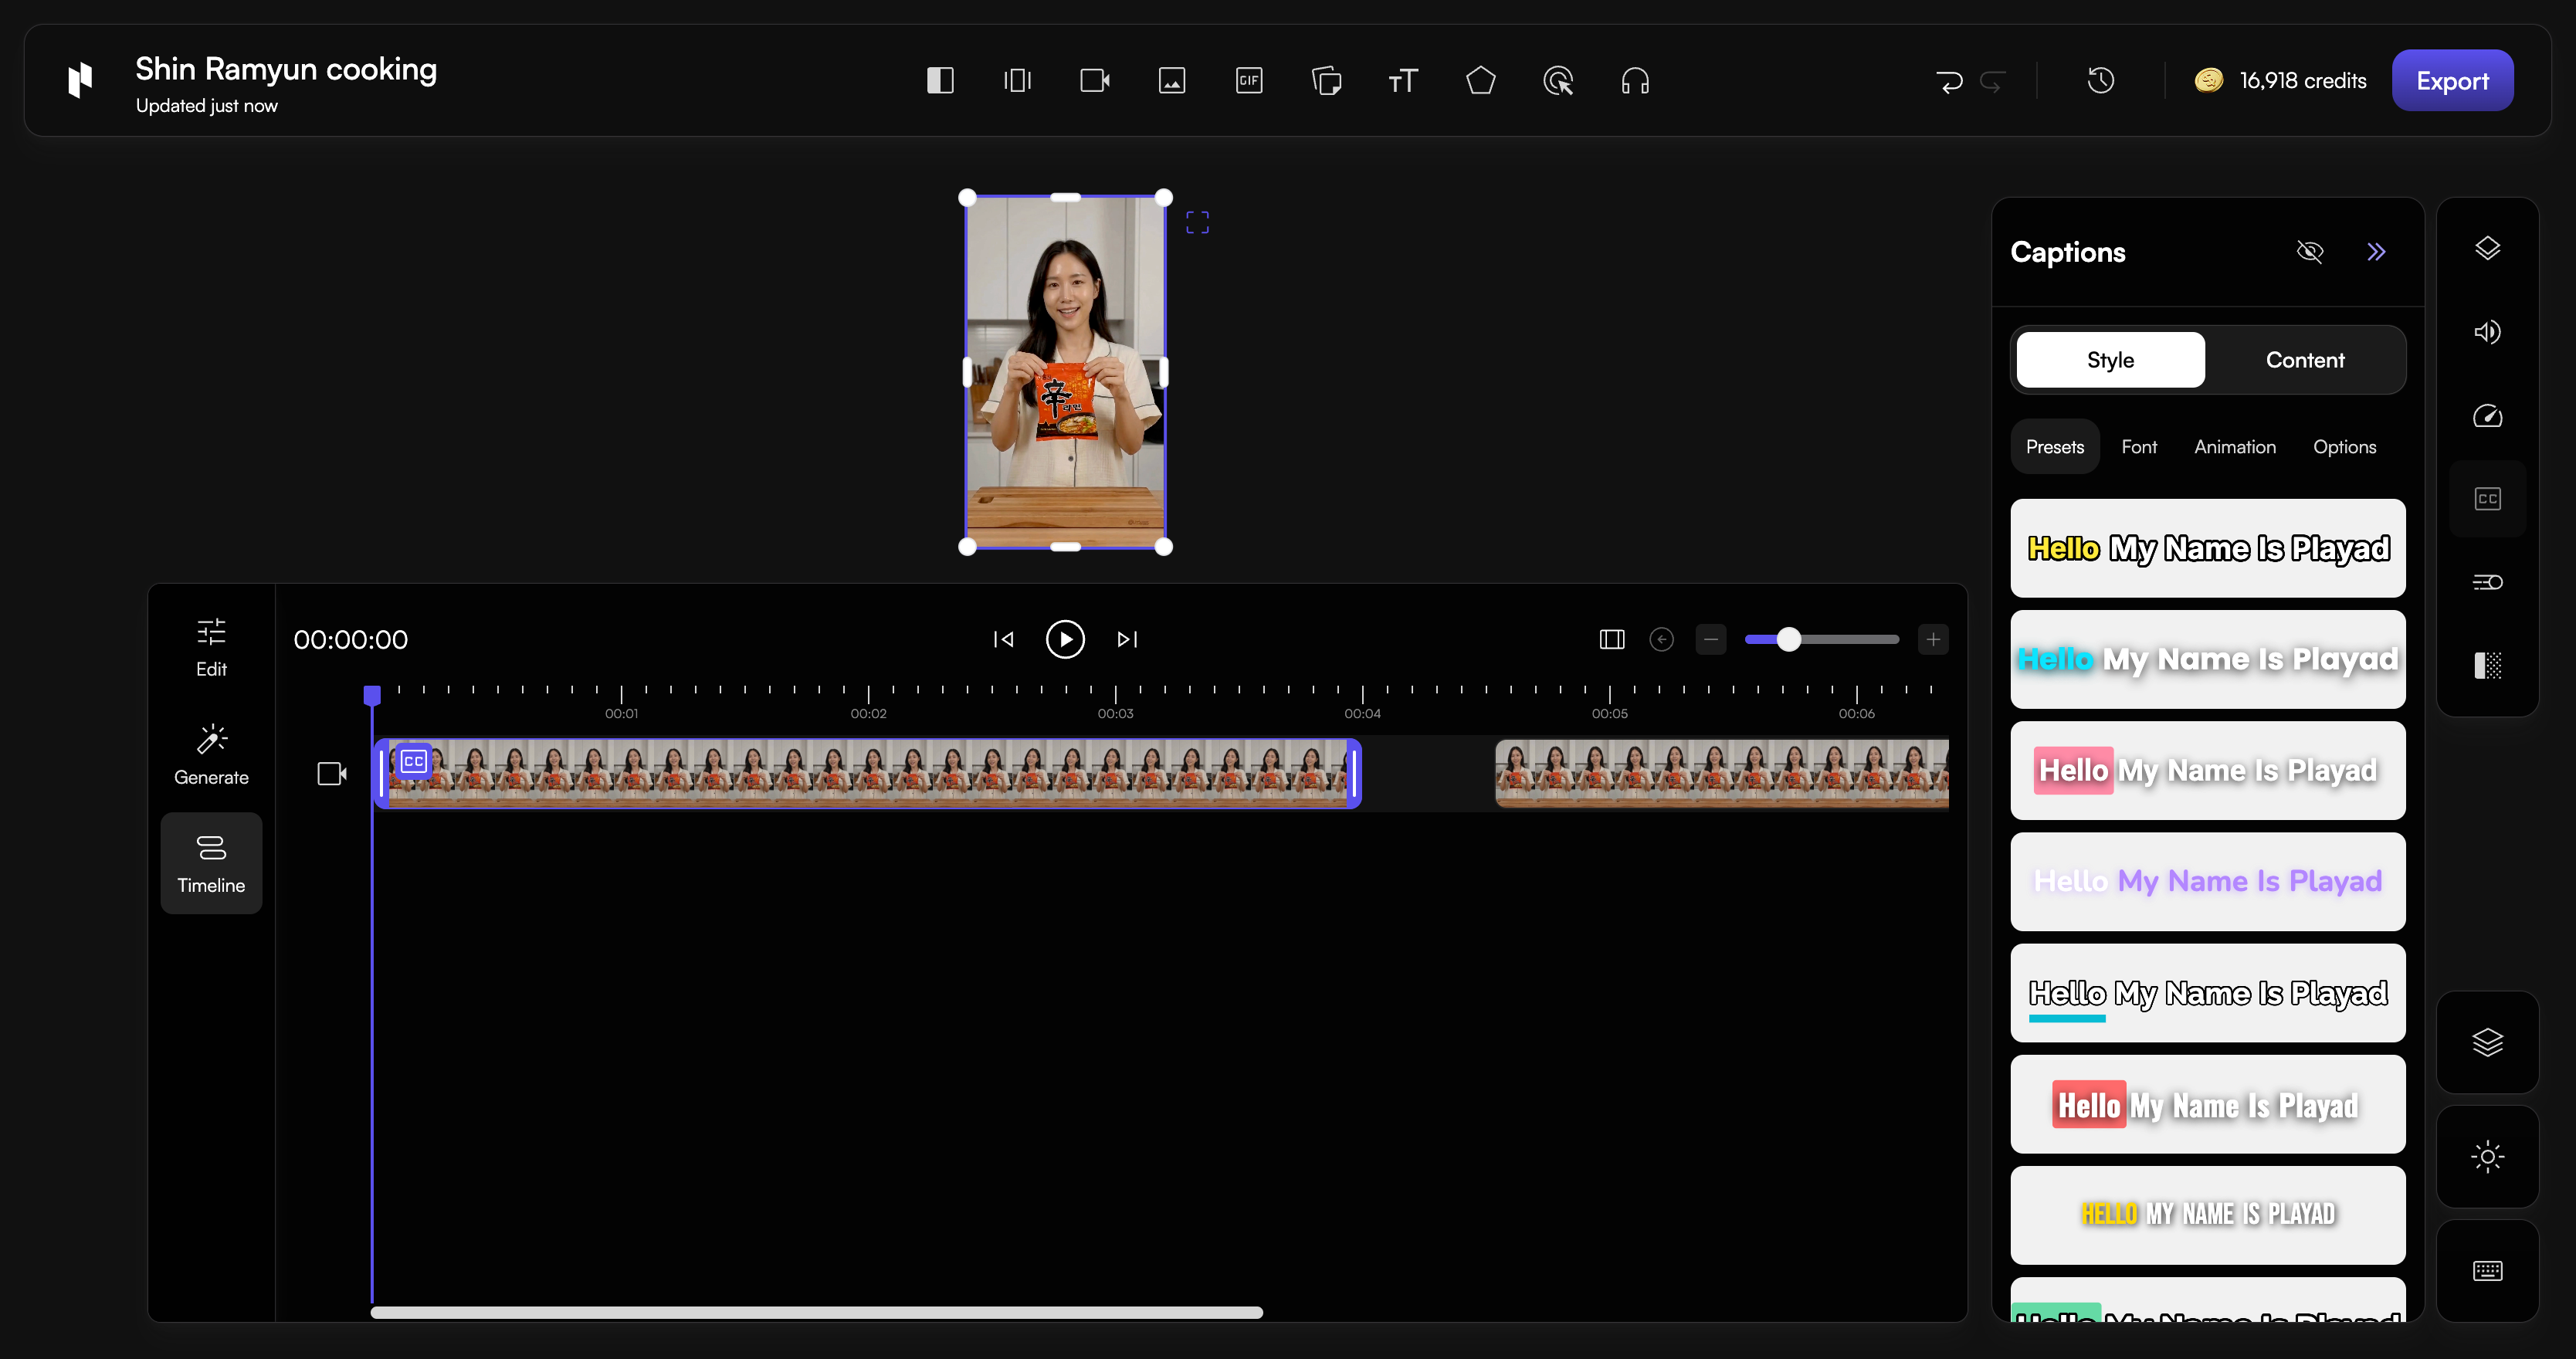Toggle the light/dark theme sun icon
This screenshot has height=1359, width=2576.
tap(2487, 1157)
